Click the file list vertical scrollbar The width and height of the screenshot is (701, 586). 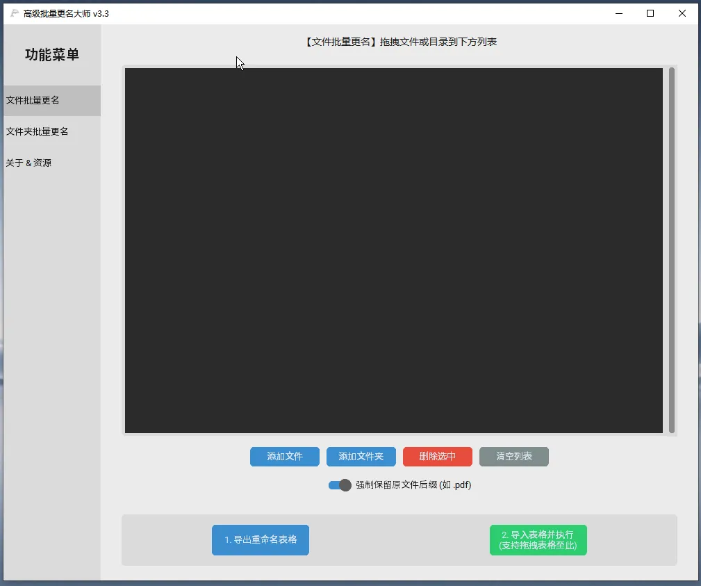point(672,250)
